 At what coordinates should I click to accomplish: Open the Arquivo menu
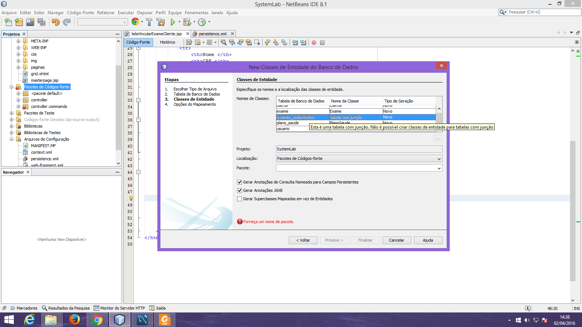coord(9,12)
